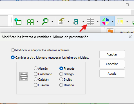Open the dropdown beside the hand-over-grid icon

(x=68, y=21)
